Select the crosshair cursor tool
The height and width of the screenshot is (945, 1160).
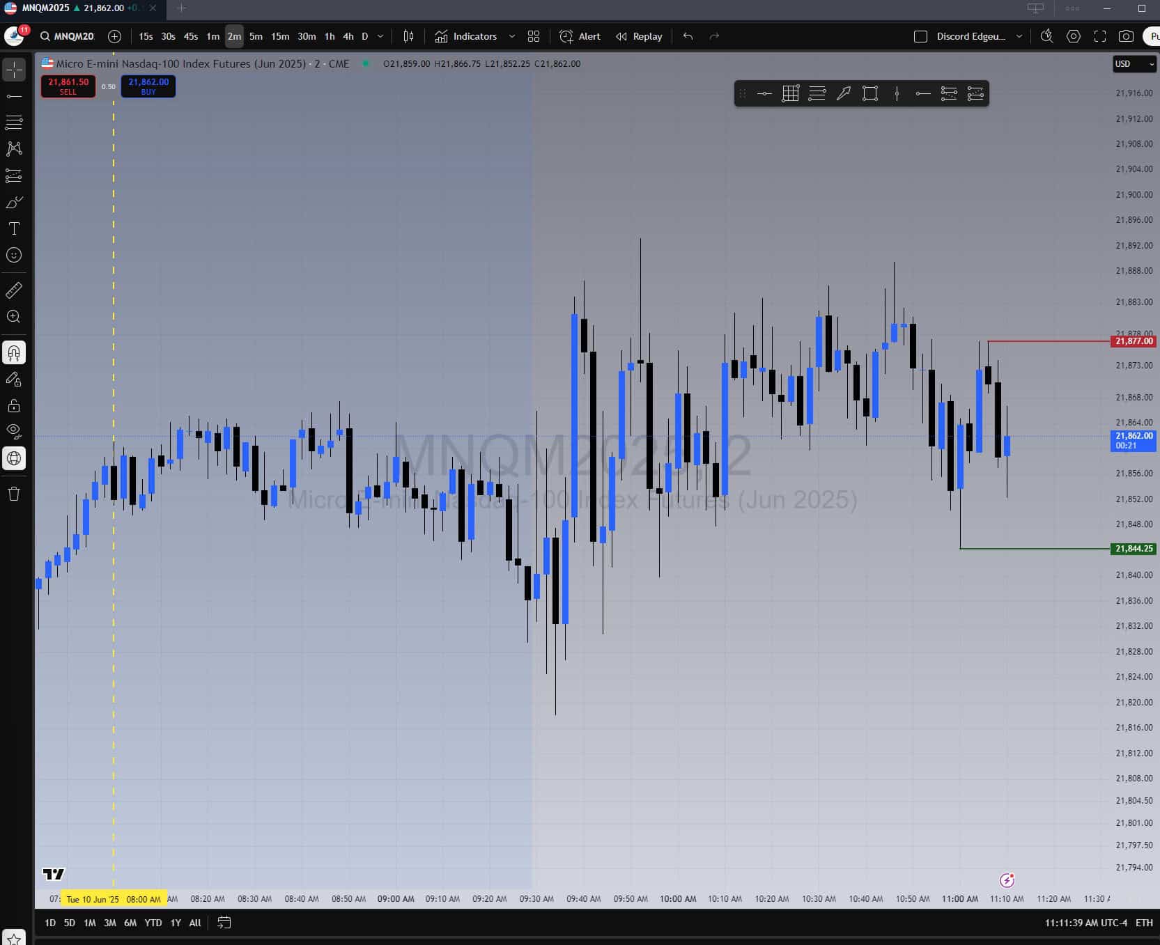click(14, 70)
